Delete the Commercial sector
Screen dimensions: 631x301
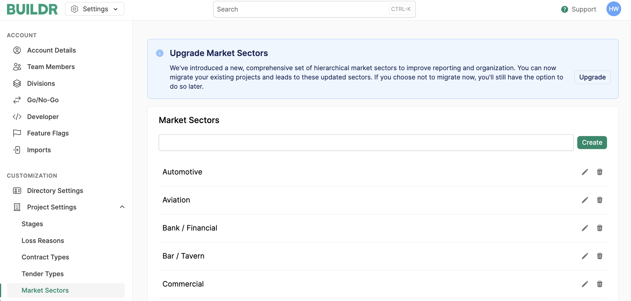(x=600, y=284)
